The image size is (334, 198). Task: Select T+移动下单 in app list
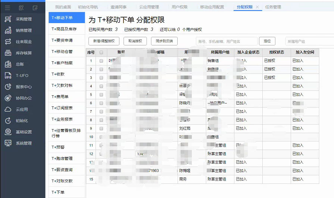67,17
